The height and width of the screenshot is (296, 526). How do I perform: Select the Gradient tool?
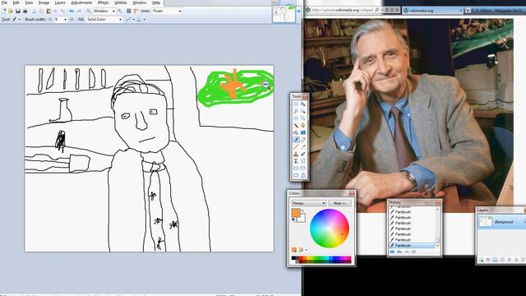click(303, 132)
